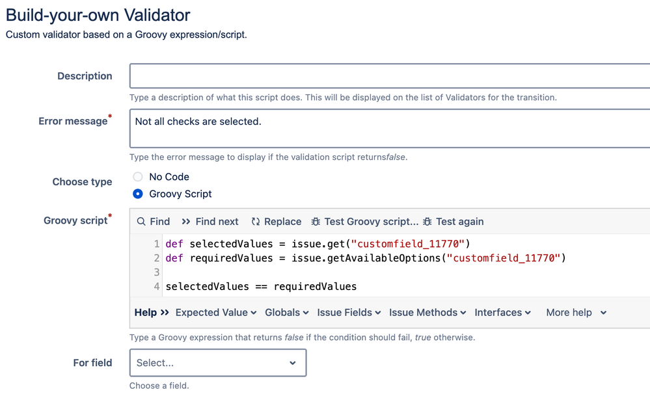
Task: Select the currently active Groovy Script radio button
Action: click(x=137, y=192)
